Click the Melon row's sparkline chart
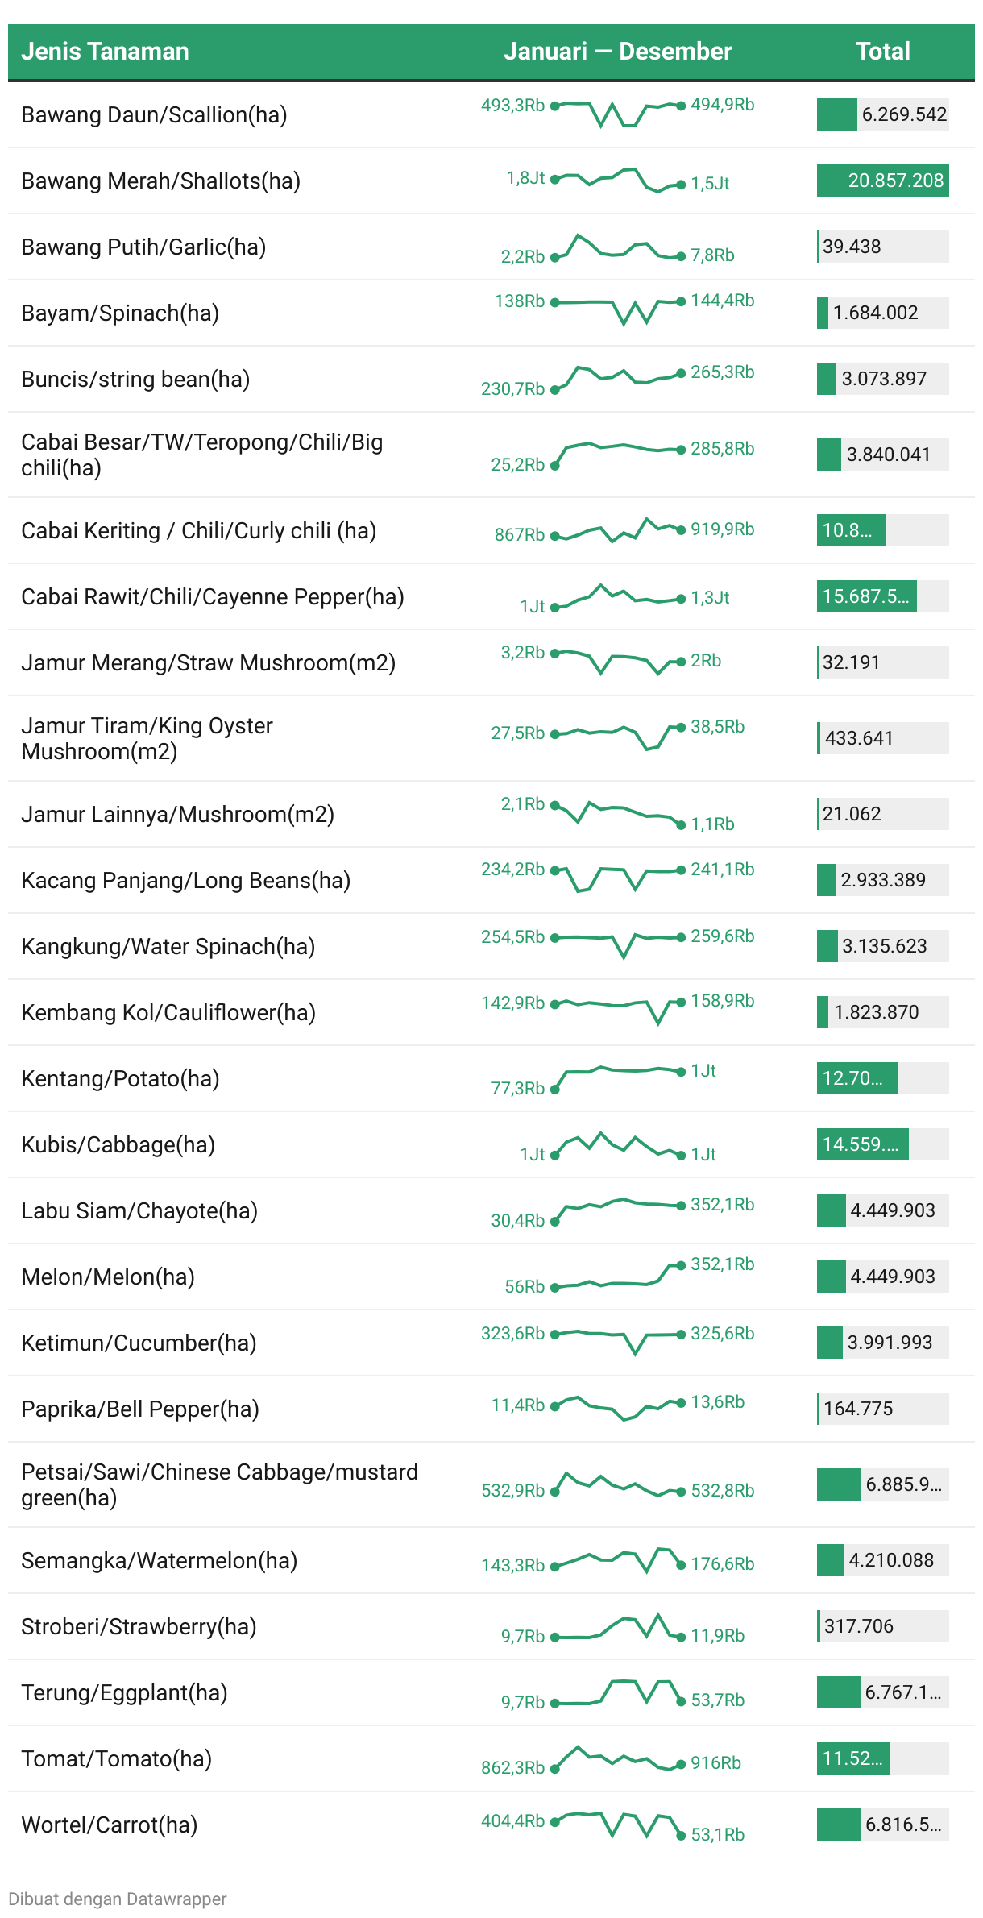 click(618, 1277)
